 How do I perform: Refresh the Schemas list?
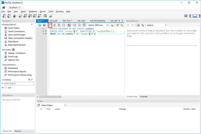(29, 79)
